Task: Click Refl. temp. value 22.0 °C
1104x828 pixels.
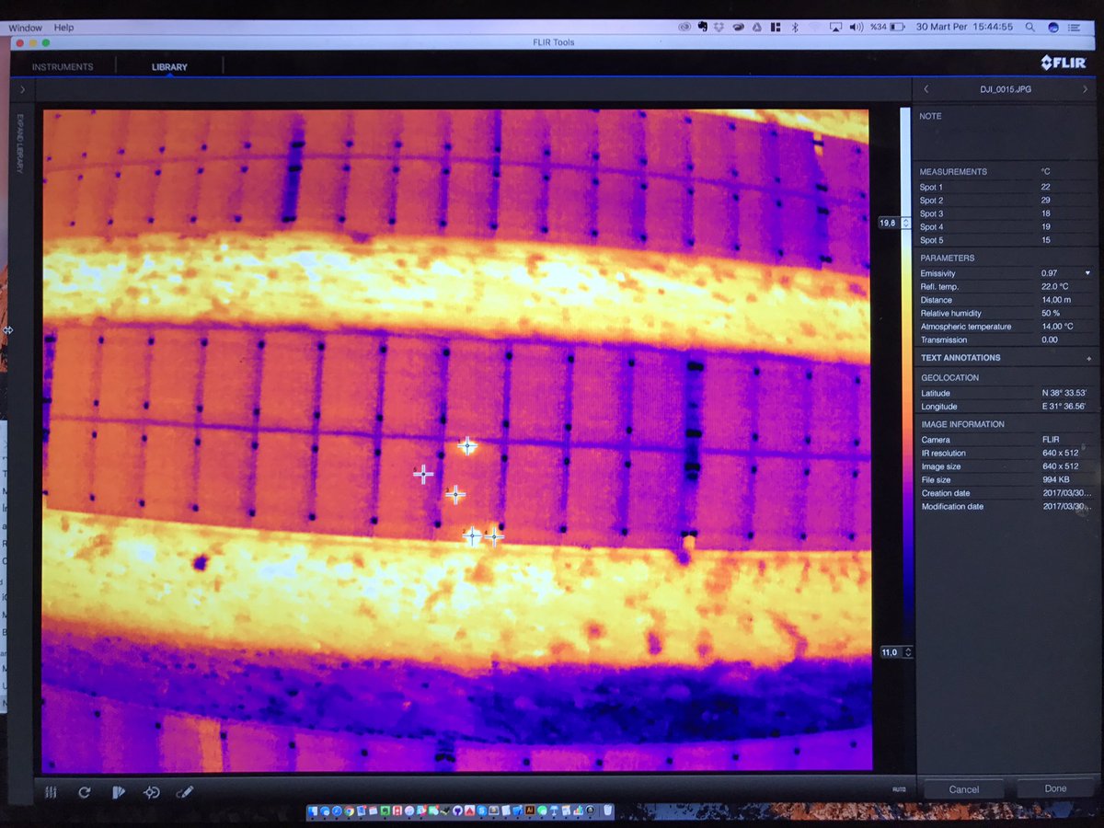Action: click(1057, 287)
